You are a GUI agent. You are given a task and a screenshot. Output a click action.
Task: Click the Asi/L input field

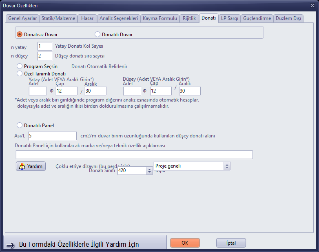(52, 136)
